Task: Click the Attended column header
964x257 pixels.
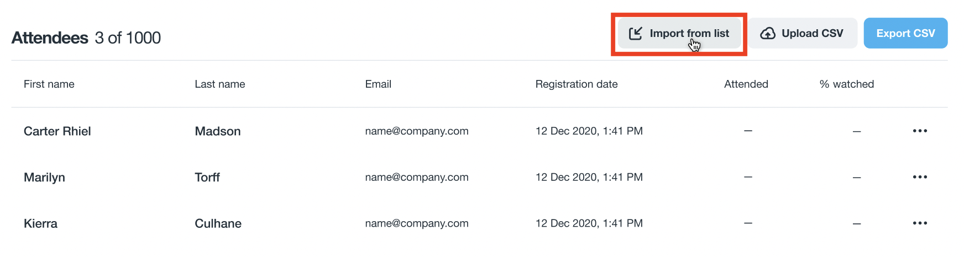Action: click(x=746, y=84)
